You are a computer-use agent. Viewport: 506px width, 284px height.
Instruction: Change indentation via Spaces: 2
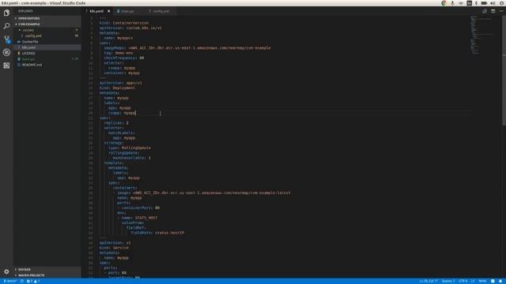coord(448,281)
